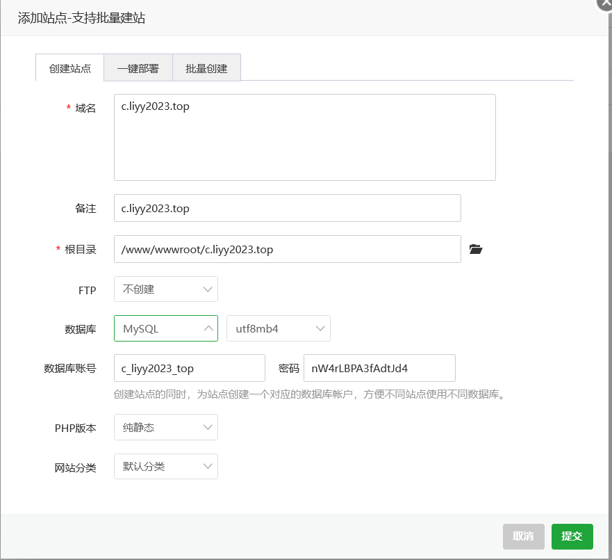Click the 数据库账号 label
Screen dimensions: 612x560
click(70, 368)
